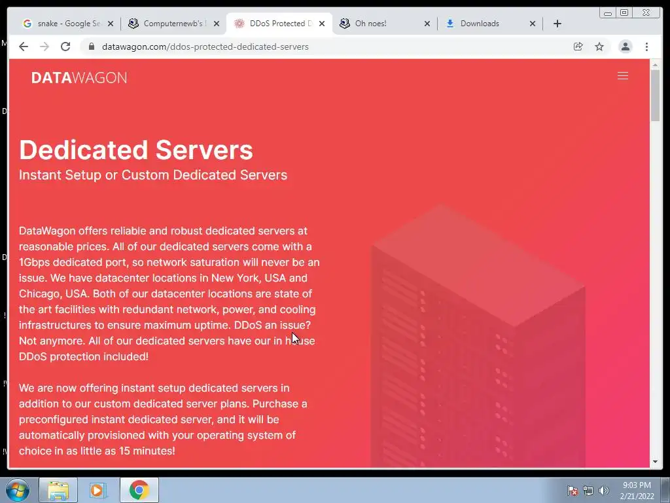
Task: Open the Windows Start menu
Action: 18,490
